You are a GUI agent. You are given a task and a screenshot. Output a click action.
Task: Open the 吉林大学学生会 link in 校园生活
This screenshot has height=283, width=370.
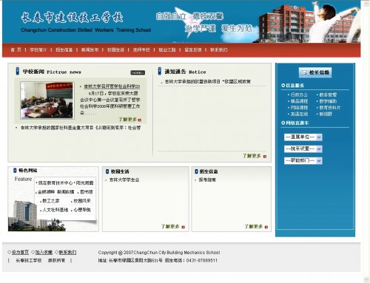[x=124, y=180]
